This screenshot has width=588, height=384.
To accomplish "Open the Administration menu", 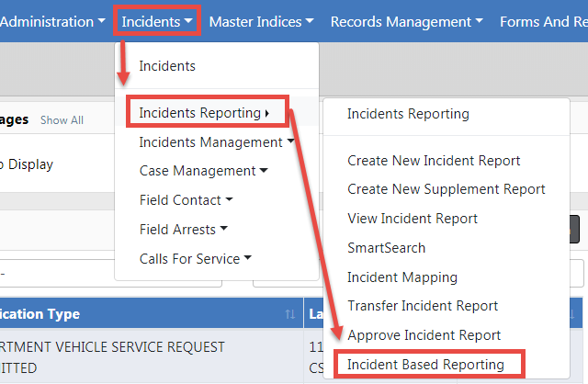I will [52, 21].
